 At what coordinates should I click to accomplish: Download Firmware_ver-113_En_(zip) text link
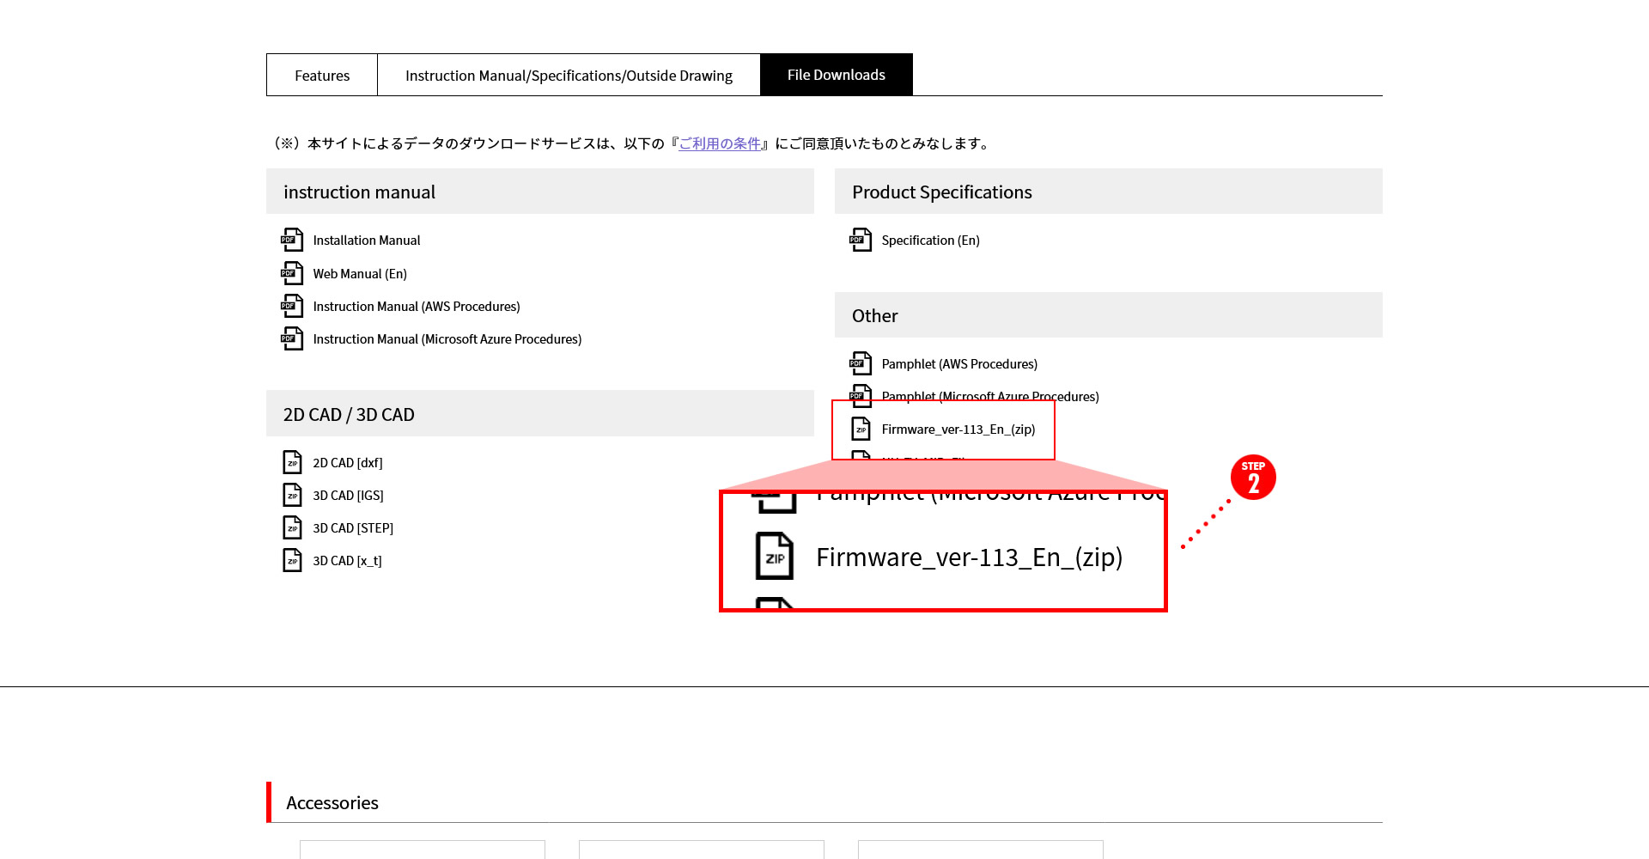(958, 429)
